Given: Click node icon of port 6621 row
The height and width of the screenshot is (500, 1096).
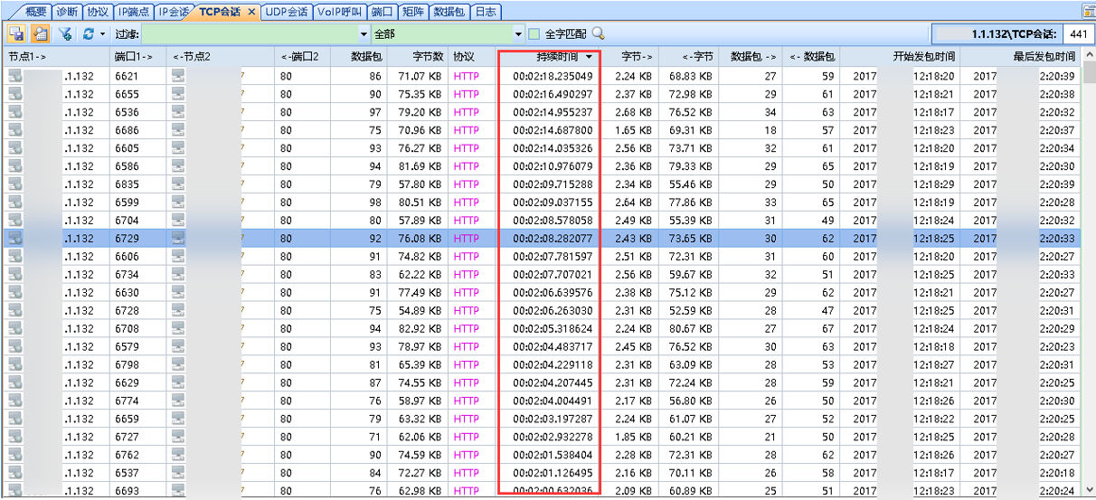Looking at the screenshot, I should [14, 76].
